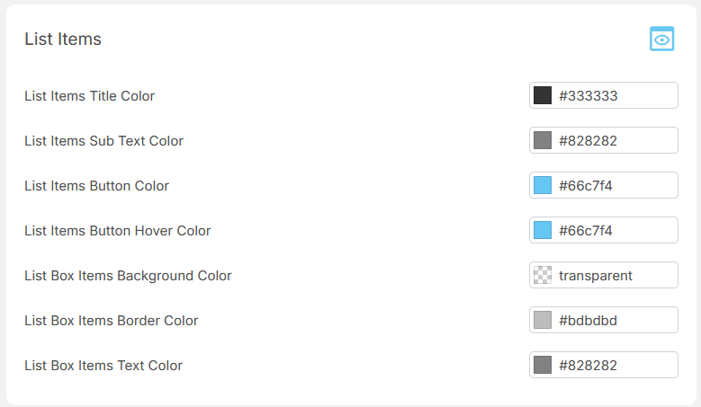Pick the List Items Button Color swatch

(543, 185)
